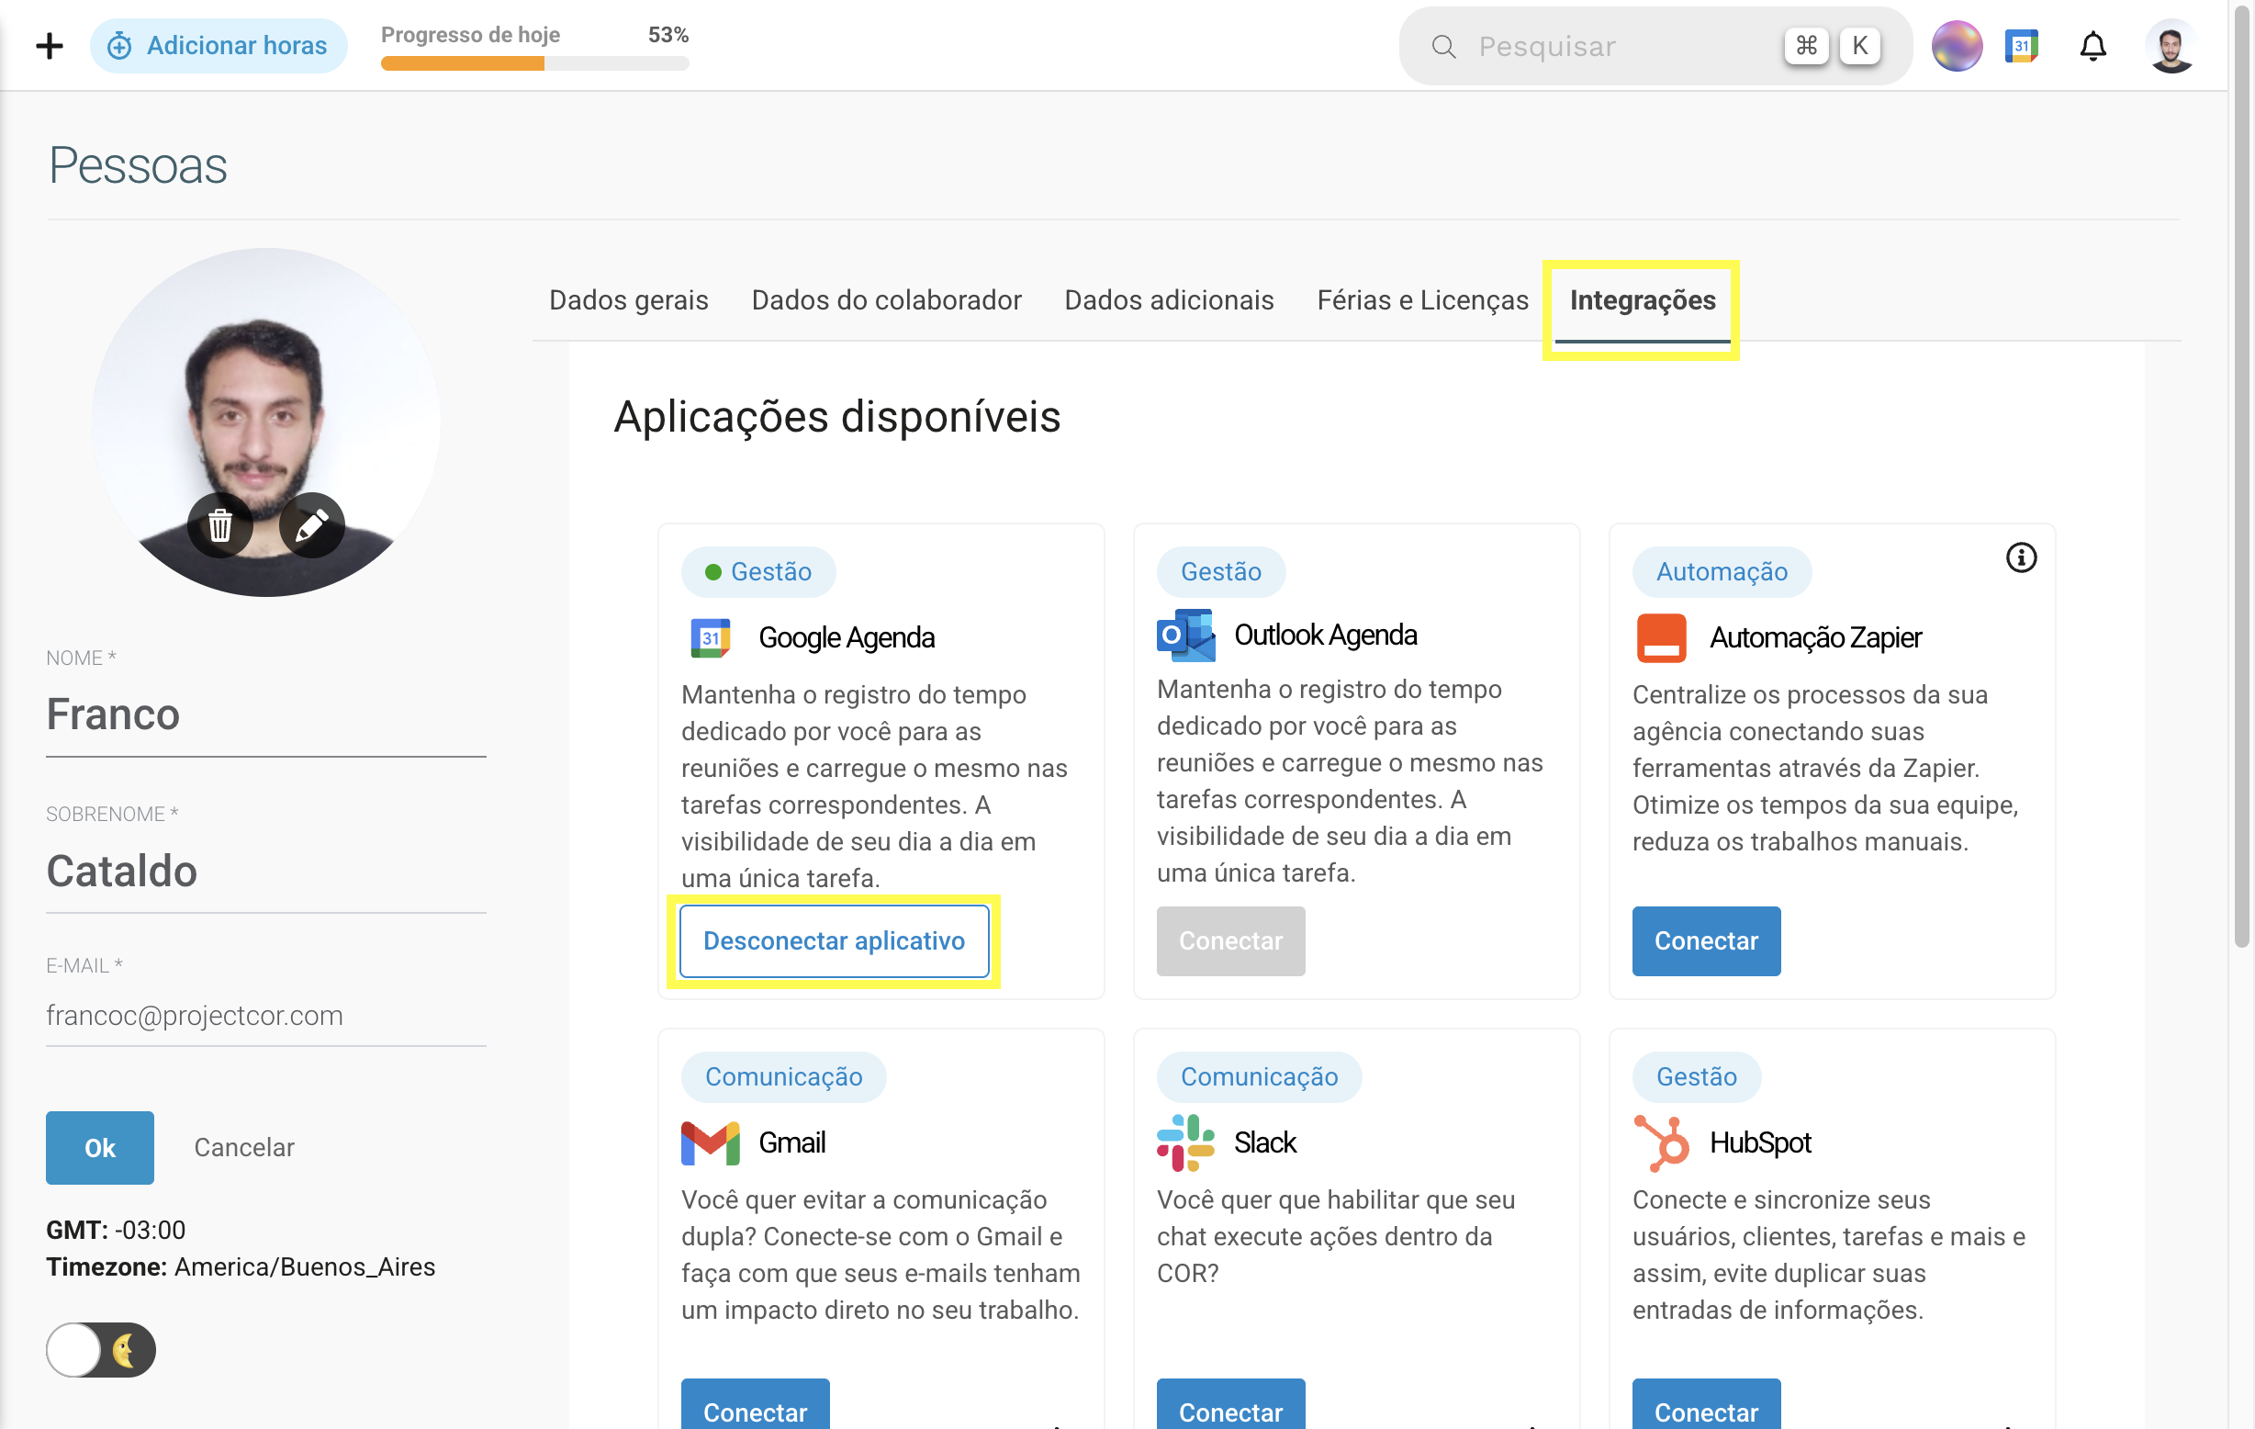Click the Google Agenda calendar icon
The height and width of the screenshot is (1429, 2255).
pos(710,637)
